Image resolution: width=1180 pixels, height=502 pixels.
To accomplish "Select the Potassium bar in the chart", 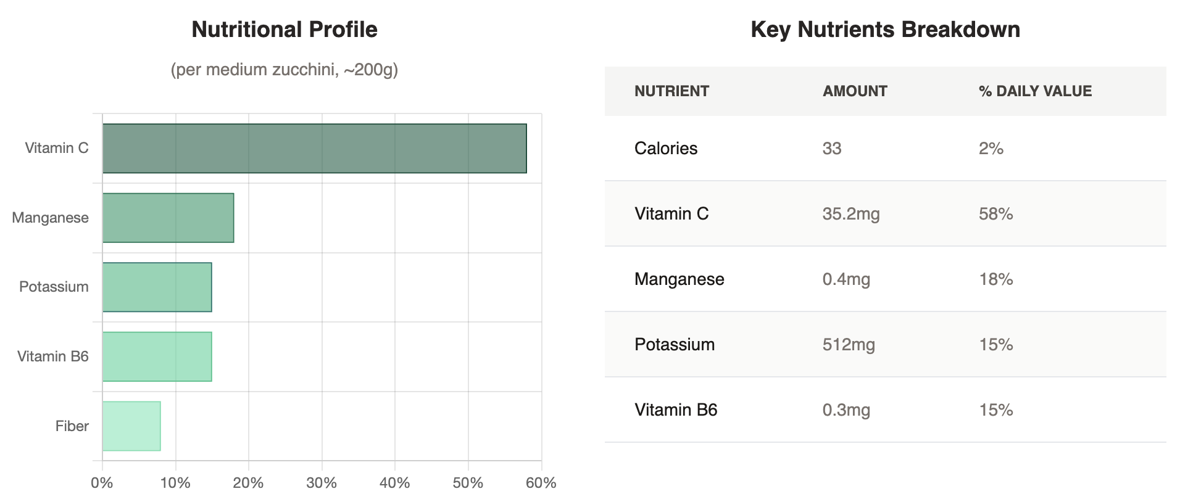I will (157, 287).
